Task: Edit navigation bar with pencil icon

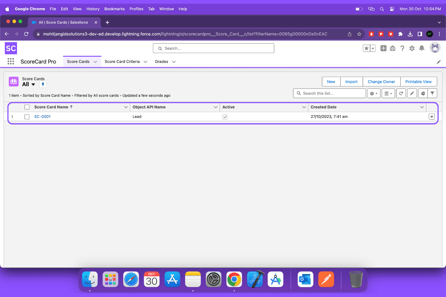Action: pos(439,62)
